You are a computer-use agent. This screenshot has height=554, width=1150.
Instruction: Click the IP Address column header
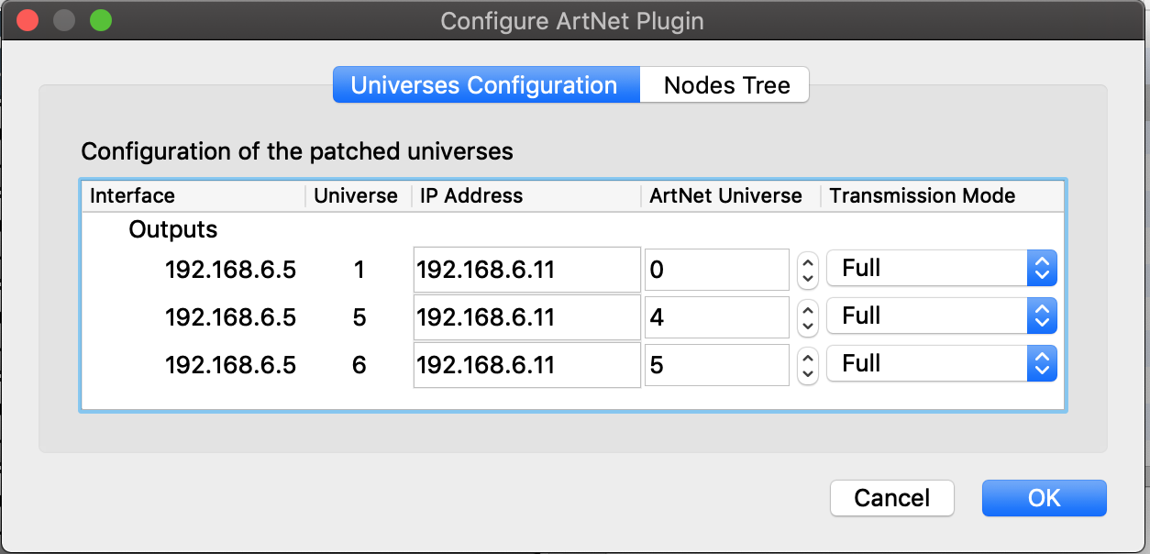click(x=526, y=196)
